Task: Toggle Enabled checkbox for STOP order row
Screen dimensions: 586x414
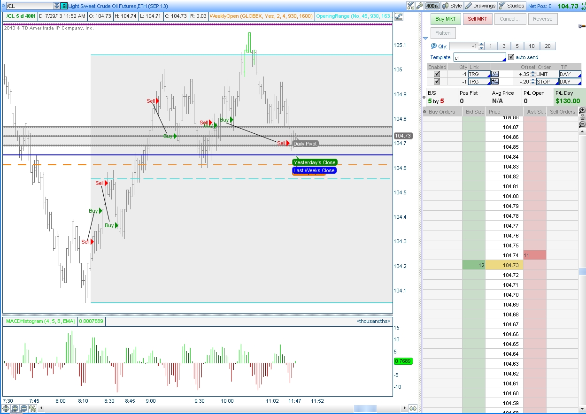Action: pyautogui.click(x=437, y=82)
